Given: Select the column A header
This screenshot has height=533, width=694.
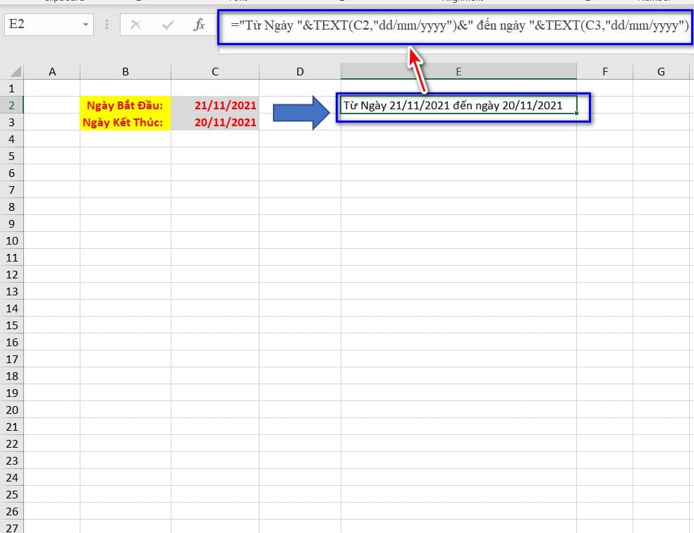Looking at the screenshot, I should pyautogui.click(x=51, y=71).
